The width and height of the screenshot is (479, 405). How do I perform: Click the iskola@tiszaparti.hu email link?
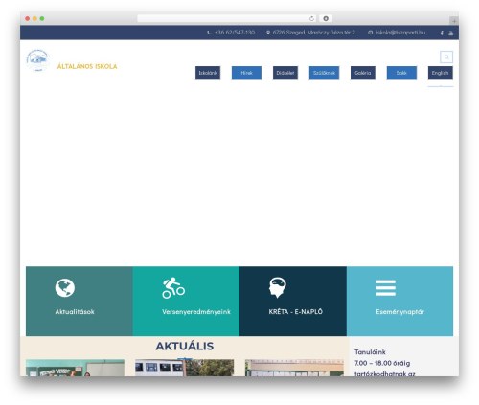click(400, 33)
